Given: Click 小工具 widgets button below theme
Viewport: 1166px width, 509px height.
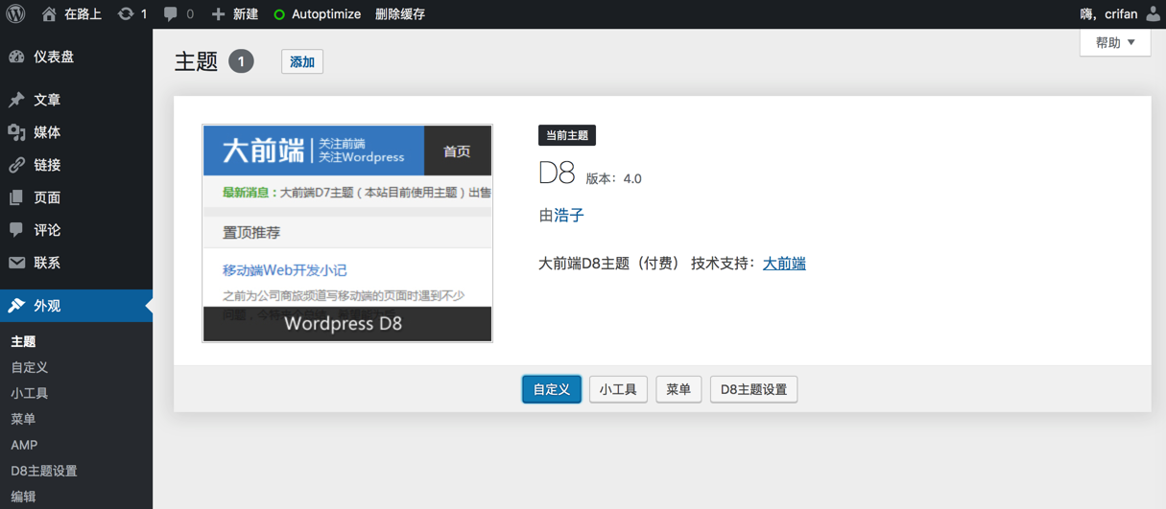Looking at the screenshot, I should [618, 389].
